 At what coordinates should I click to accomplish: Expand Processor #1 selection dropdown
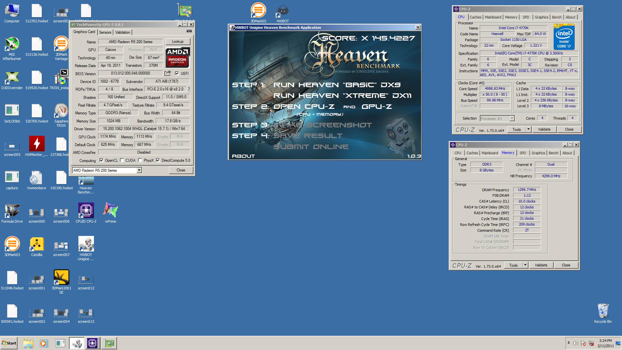click(512, 118)
